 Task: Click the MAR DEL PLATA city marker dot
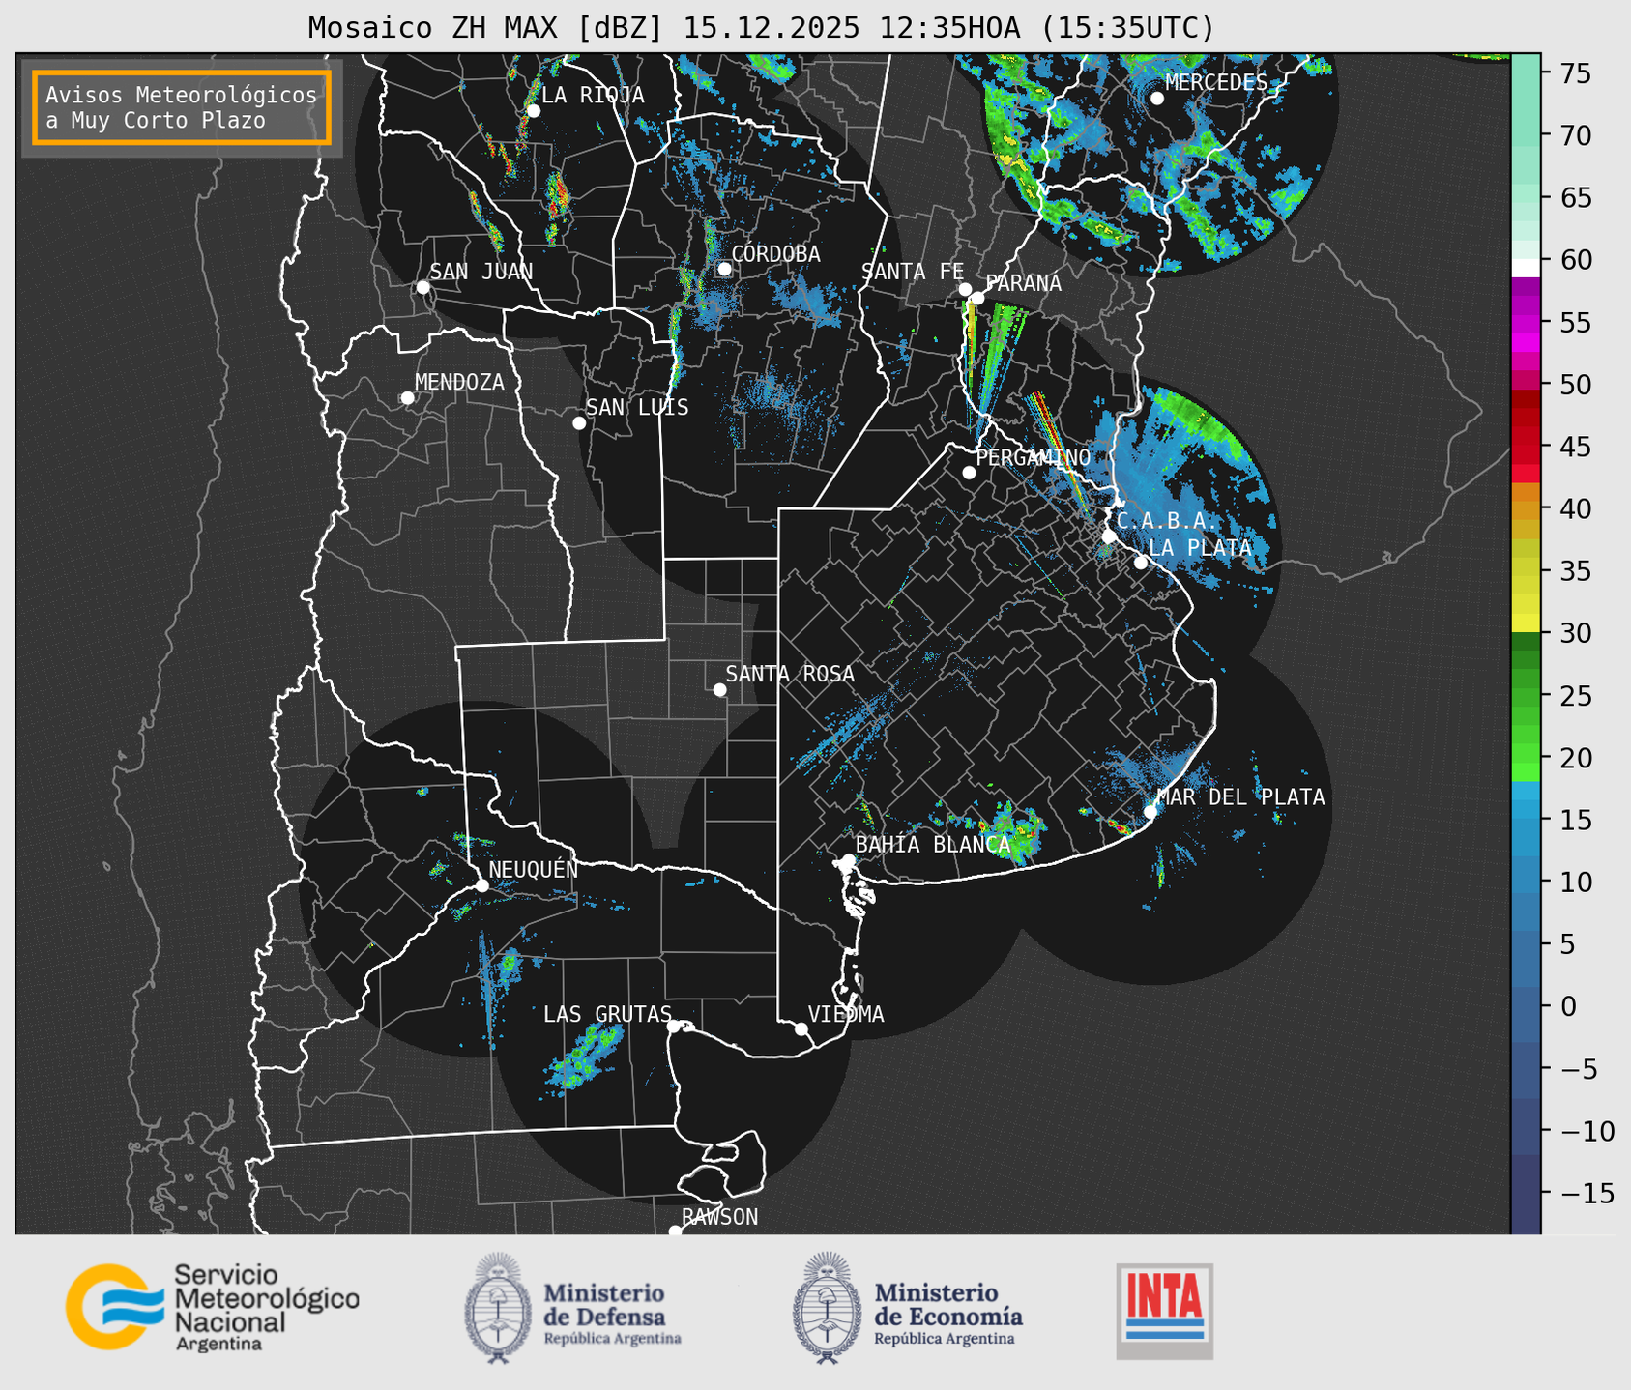point(1150,811)
